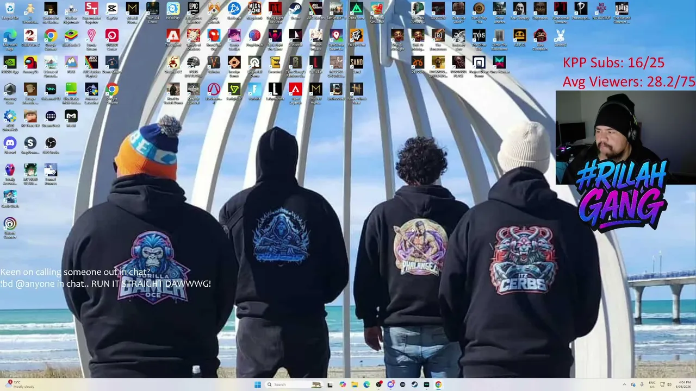Launch Once Human from the desktop
The image size is (696, 391).
pyautogui.click(x=499, y=65)
